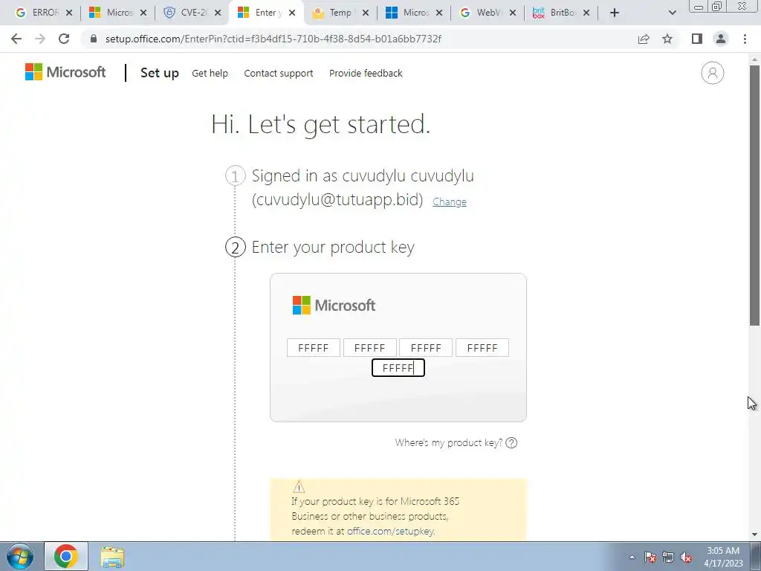Click Change to switch account
The width and height of the screenshot is (761, 571).
450,201
